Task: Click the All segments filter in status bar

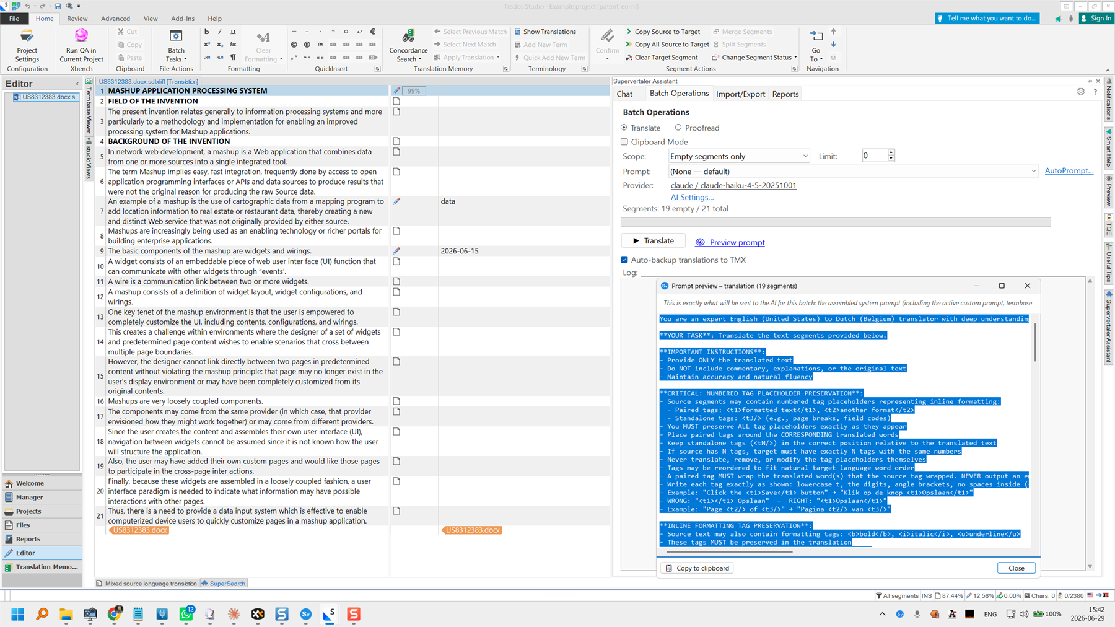Action: [896, 595]
